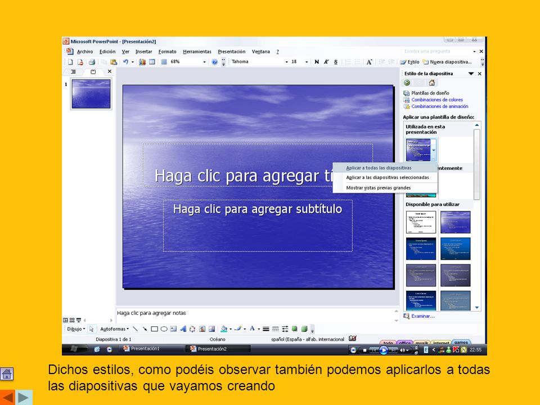
Task: Click the title placeholder Haga clic para agregar
Action: tap(258, 165)
